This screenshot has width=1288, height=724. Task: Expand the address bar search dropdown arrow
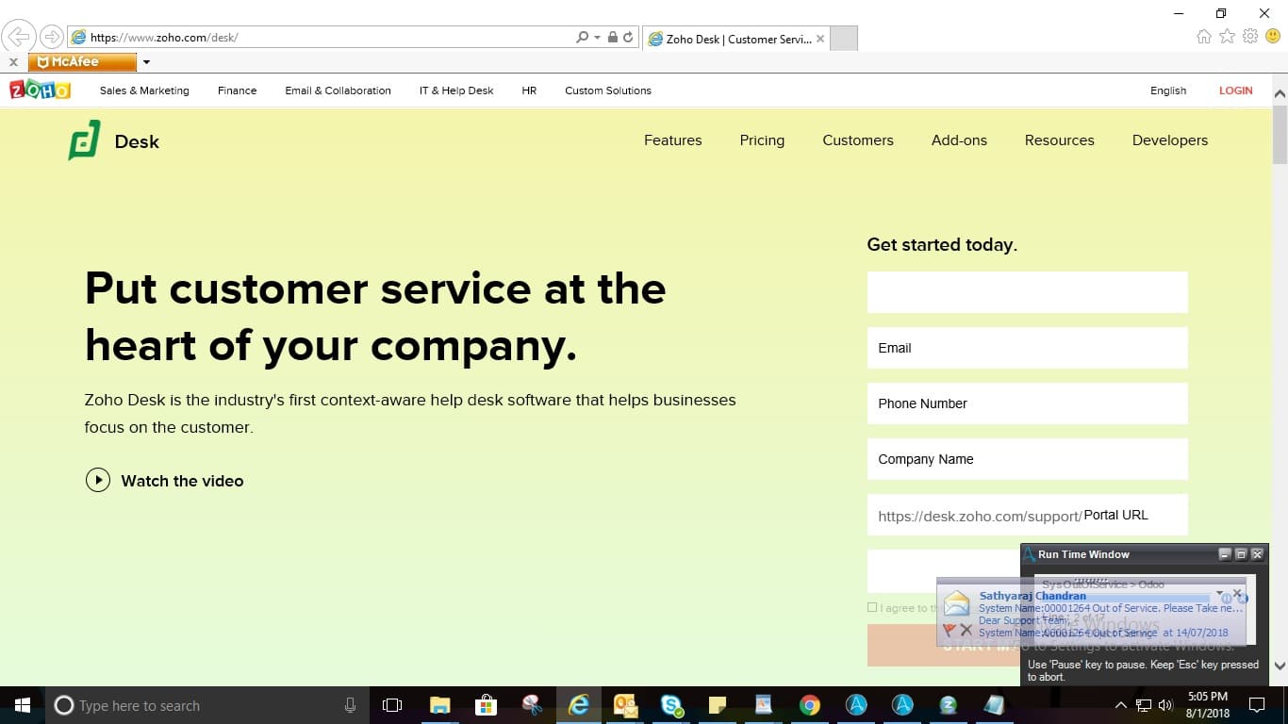coord(597,38)
